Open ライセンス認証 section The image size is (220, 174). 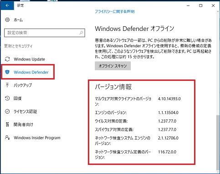coord(25,112)
